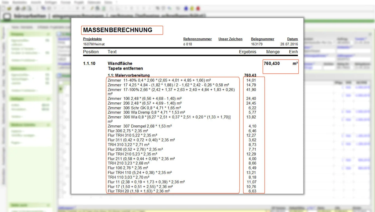Click the yellow figure icon in toolbar
Image resolution: width=375 pixels, height=212 pixels.
(x=192, y=9)
